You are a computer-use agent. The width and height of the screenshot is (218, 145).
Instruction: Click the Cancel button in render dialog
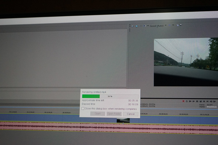131,114
